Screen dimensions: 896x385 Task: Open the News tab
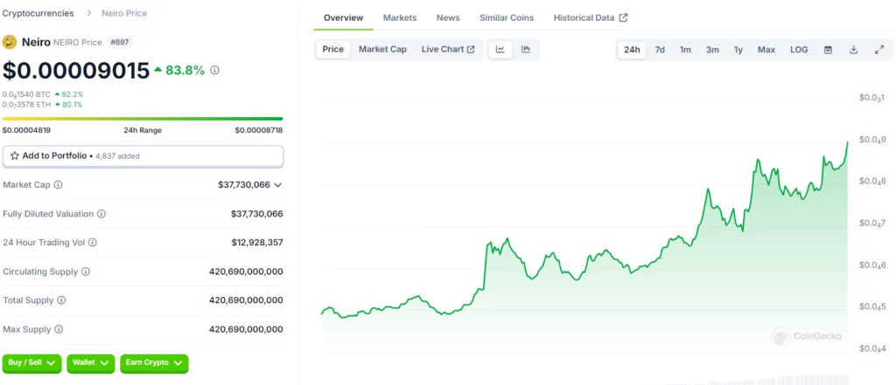tap(448, 17)
